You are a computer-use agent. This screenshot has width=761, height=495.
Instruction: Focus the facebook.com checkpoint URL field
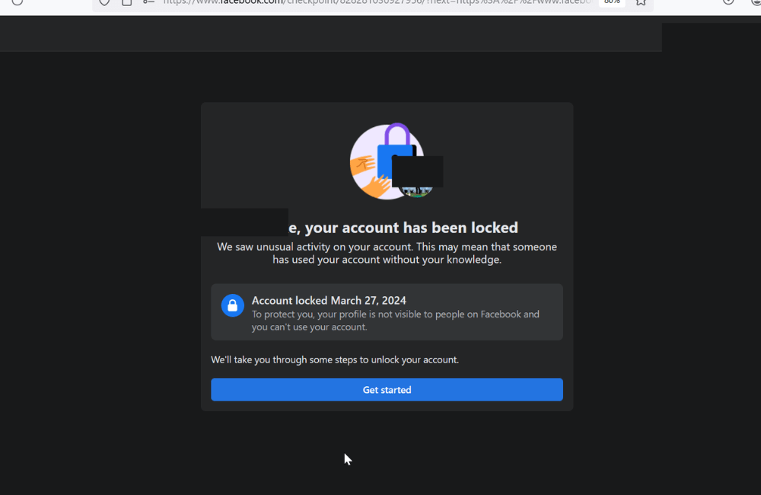point(373,2)
